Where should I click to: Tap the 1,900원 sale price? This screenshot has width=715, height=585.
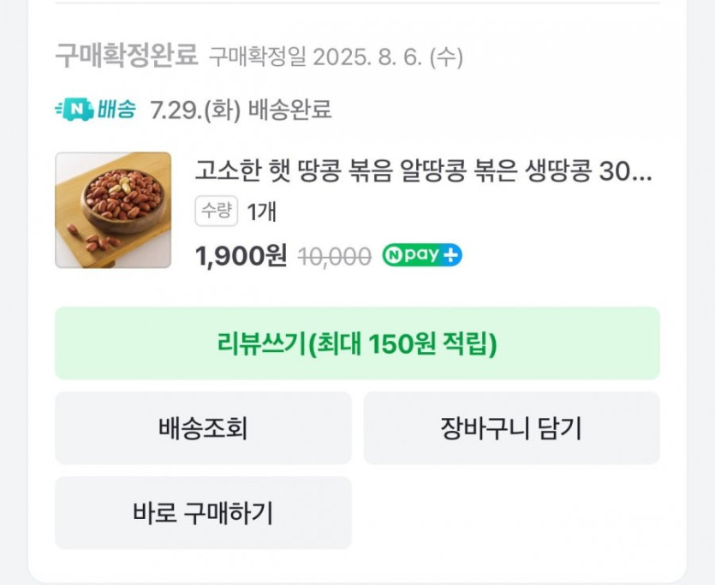click(241, 256)
